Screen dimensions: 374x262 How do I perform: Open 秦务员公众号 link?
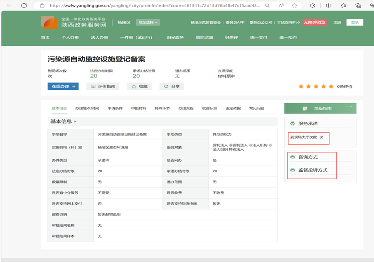click(261, 22)
